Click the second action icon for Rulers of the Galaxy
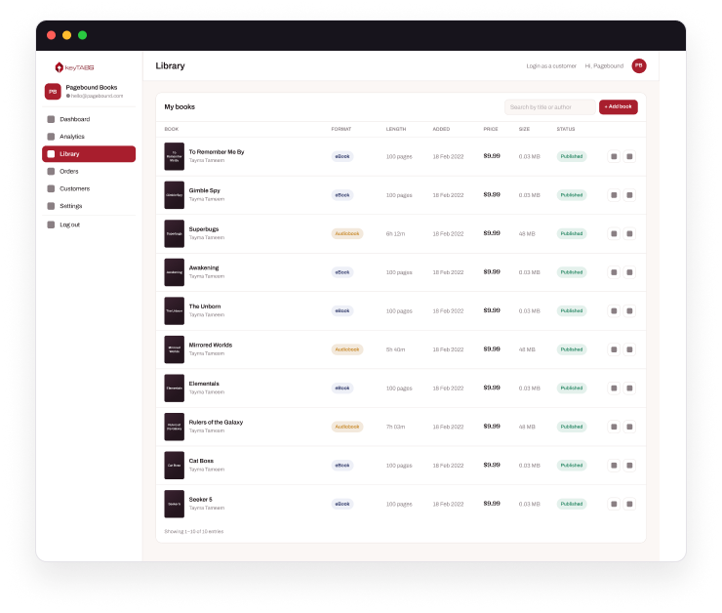 pyautogui.click(x=629, y=427)
